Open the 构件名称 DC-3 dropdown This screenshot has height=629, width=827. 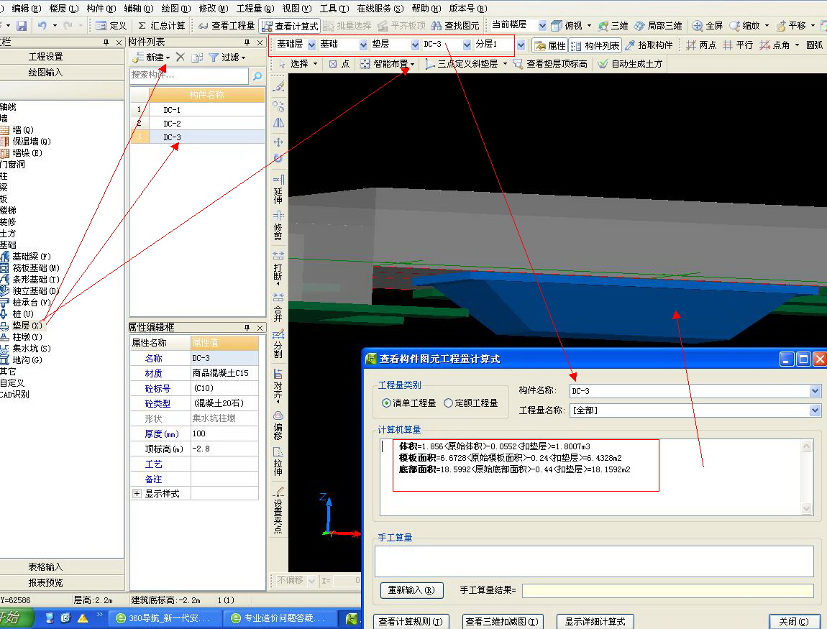[x=814, y=391]
